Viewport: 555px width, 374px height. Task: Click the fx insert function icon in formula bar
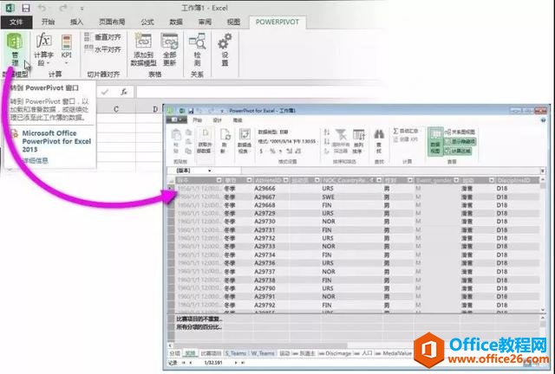tap(123, 92)
